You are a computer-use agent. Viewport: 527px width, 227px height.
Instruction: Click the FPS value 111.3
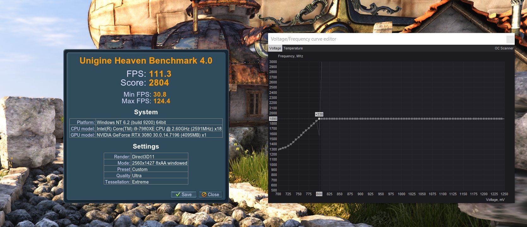pyautogui.click(x=160, y=74)
